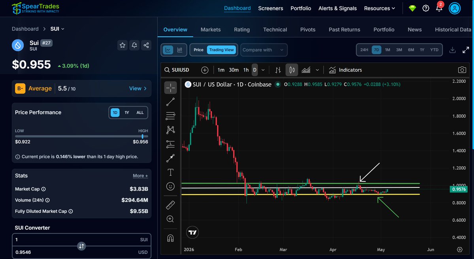Screen dimensions: 474x259
Task: Switch to the Pivots tab
Action: pos(308,30)
